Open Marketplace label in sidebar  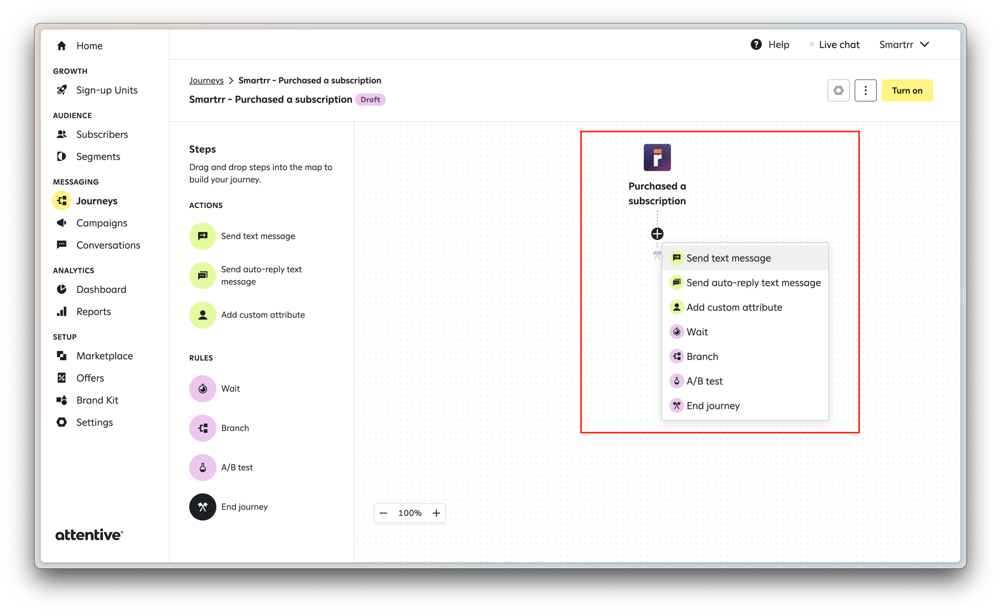point(105,355)
